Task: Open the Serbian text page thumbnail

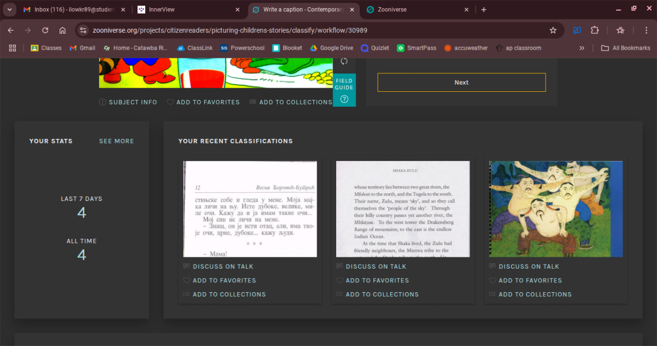Action: (x=250, y=209)
